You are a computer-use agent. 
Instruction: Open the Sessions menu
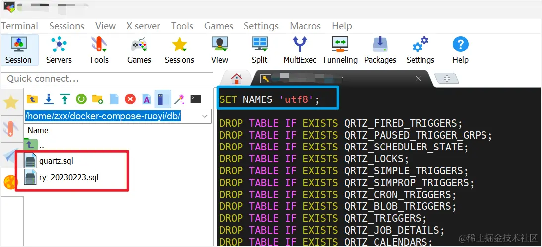(66, 26)
